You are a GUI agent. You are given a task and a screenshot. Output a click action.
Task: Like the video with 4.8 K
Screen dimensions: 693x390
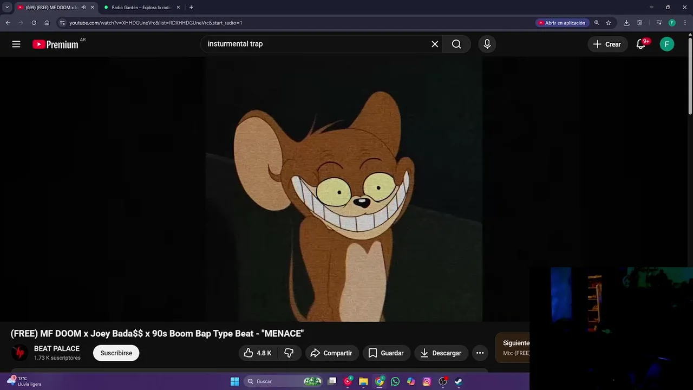click(258, 353)
